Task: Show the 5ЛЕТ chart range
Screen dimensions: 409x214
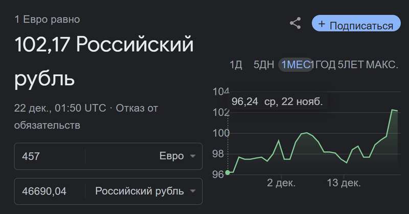Action: 350,65
